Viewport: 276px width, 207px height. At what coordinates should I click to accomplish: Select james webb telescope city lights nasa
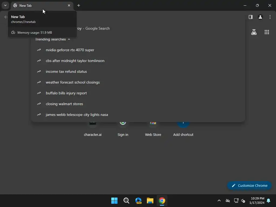138,115
